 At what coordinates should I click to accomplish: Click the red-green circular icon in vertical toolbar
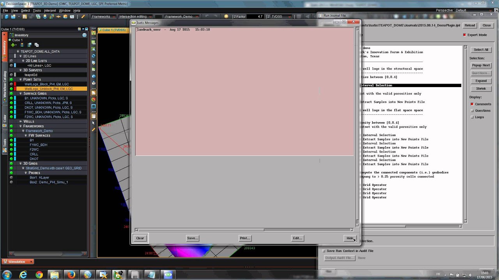click(94, 100)
